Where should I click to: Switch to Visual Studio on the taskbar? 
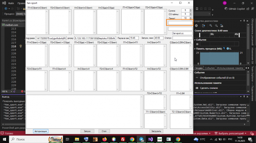point(150,139)
